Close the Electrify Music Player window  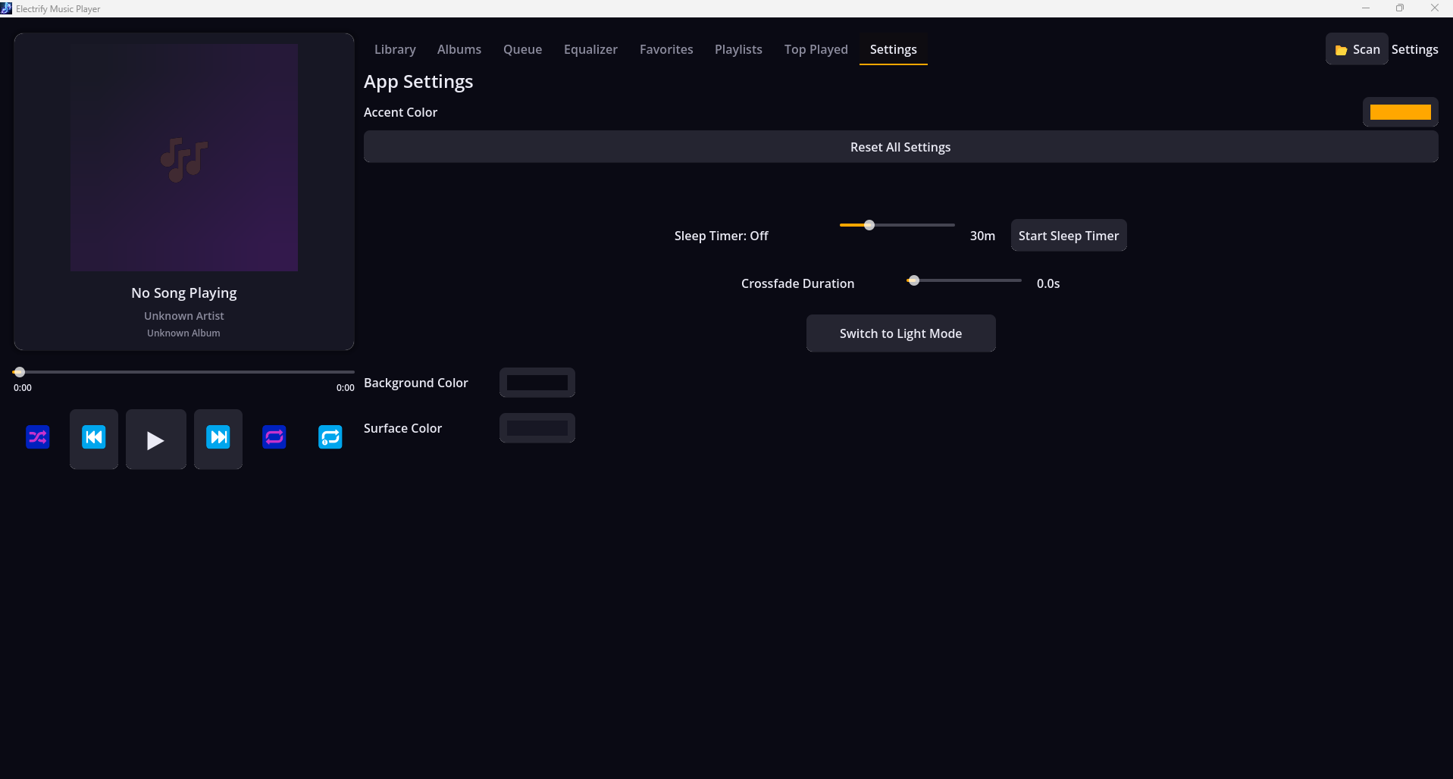(1435, 8)
